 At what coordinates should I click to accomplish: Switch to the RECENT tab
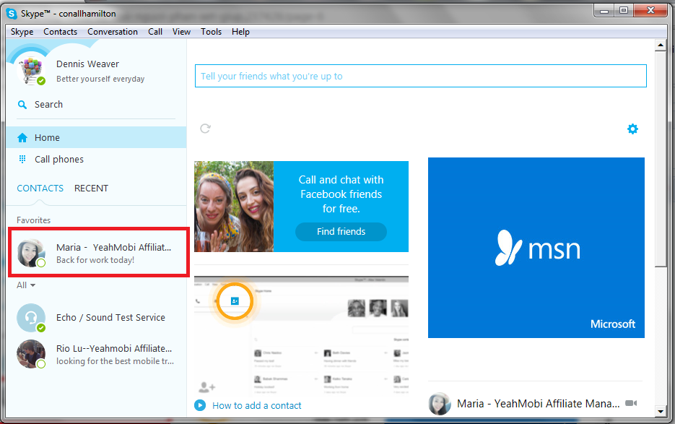pos(91,189)
